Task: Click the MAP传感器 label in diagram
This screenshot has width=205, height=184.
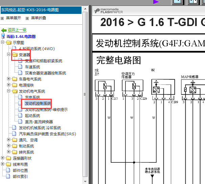Action: pos(189,77)
